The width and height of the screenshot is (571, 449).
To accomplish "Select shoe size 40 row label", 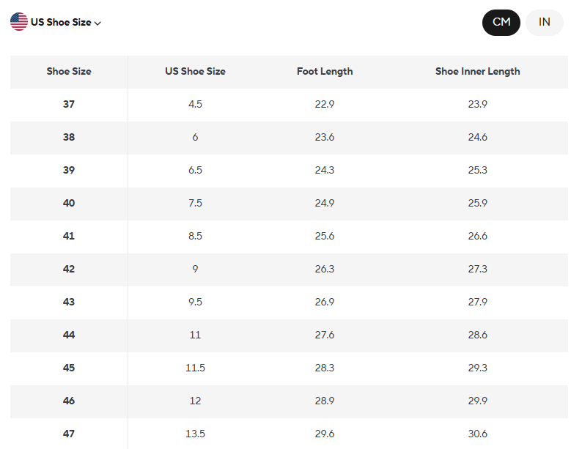I will 69,204.
